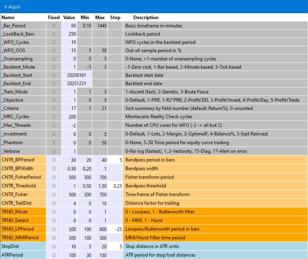Toggle the Fixed marker for ATRPeriod
The width and height of the screenshot is (308, 259).
tap(54, 255)
